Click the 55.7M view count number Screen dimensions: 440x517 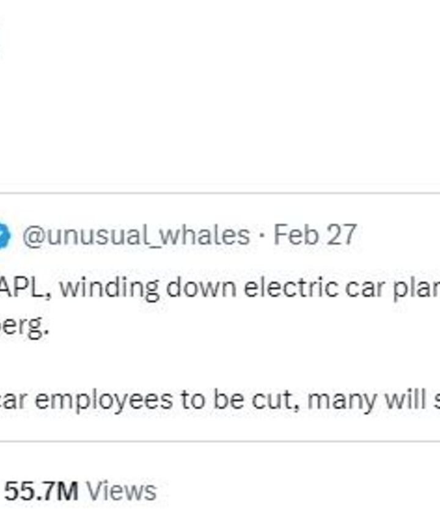click(x=42, y=491)
